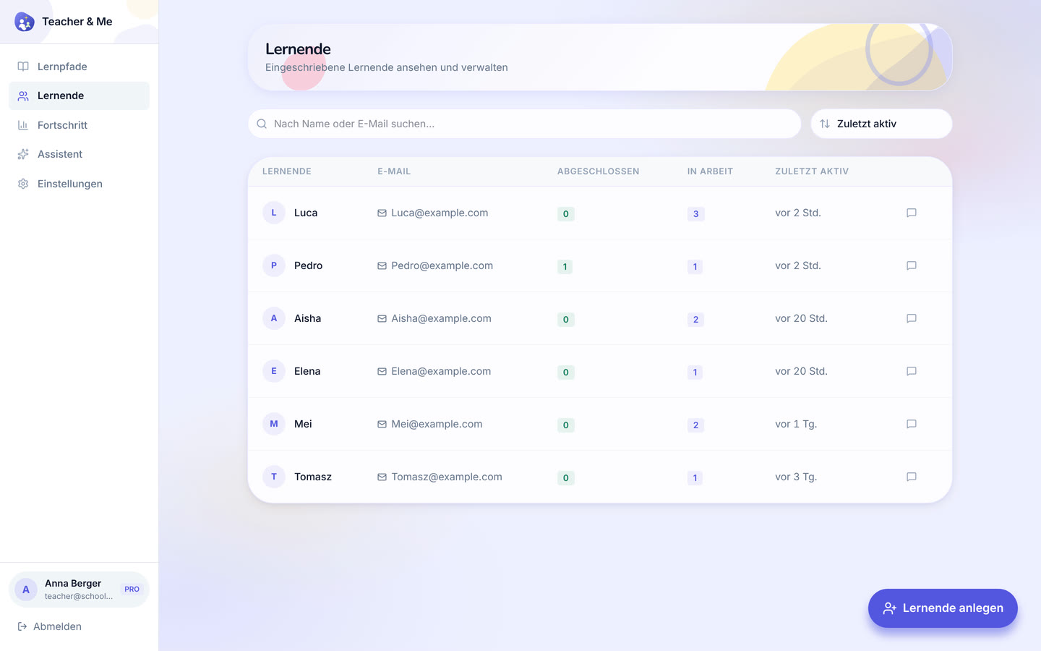Click Luca's in-progress count badge 3
Viewport: 1041px width, 651px height.
coord(695,213)
